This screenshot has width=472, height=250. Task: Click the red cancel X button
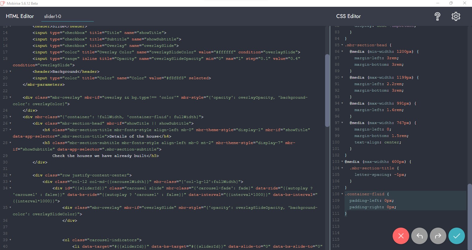[x=401, y=236]
